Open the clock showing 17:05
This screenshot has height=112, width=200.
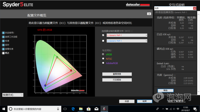(x=185, y=109)
